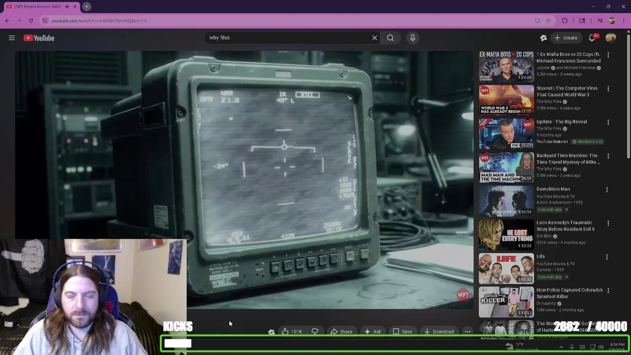This screenshot has width=631, height=355.
Task: Click 'Free with ads' badge under Demolition Man
Action: (550, 210)
